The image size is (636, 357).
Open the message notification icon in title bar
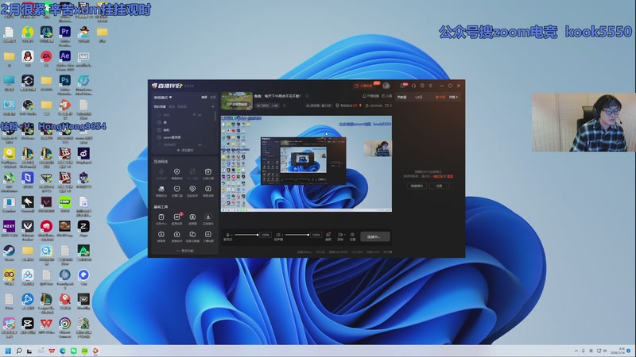pos(404,85)
